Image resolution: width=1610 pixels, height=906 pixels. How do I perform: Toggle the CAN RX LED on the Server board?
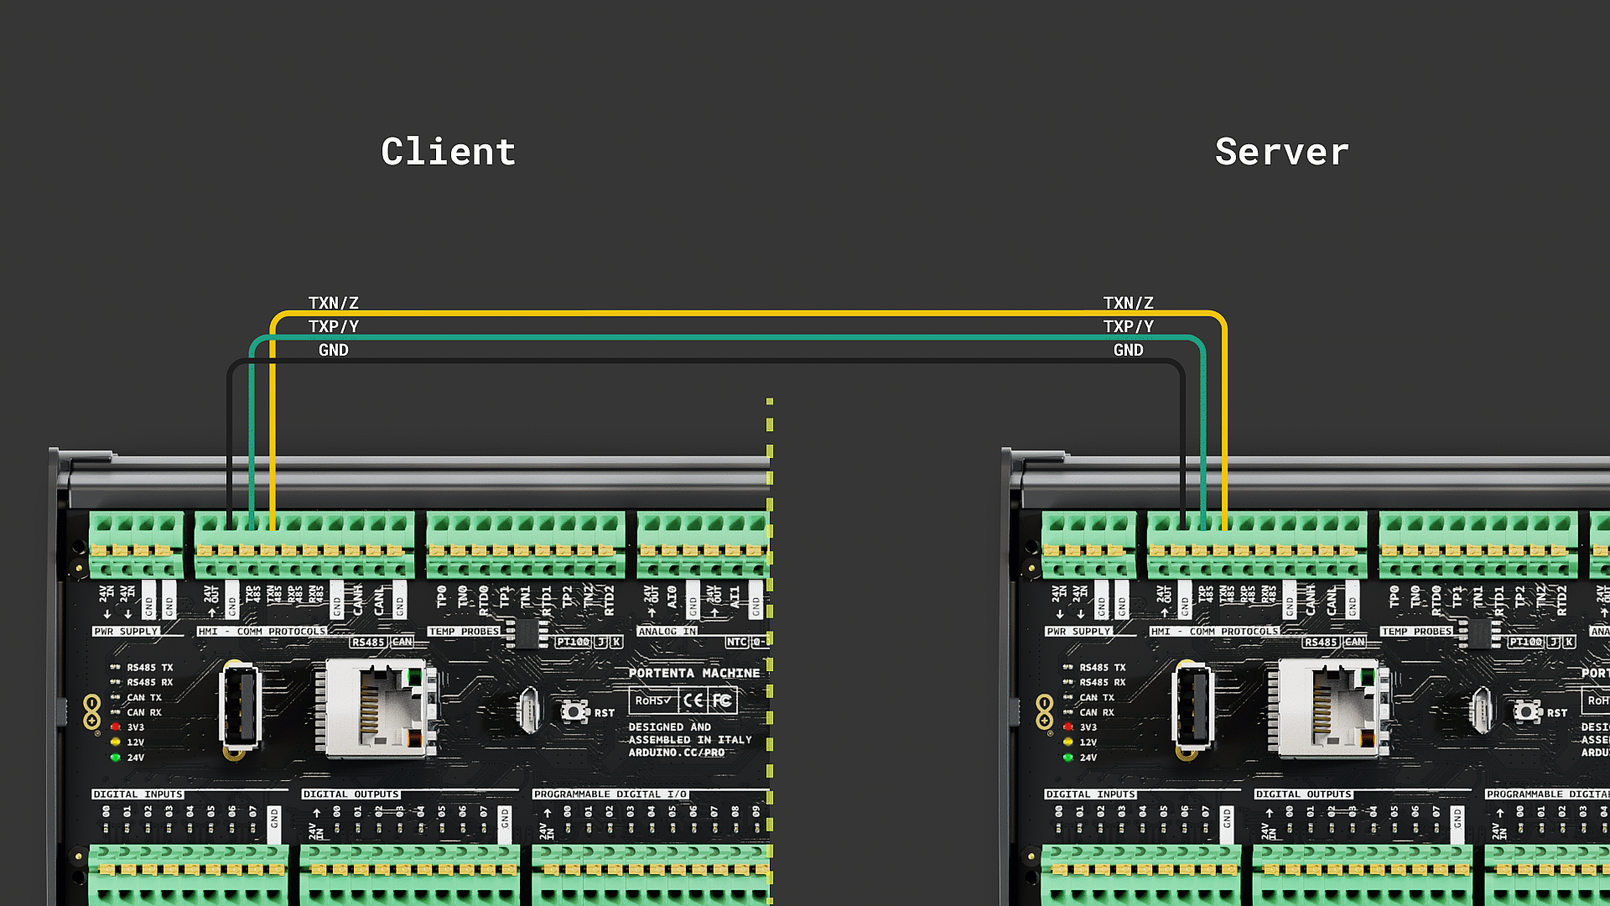pos(1069,712)
